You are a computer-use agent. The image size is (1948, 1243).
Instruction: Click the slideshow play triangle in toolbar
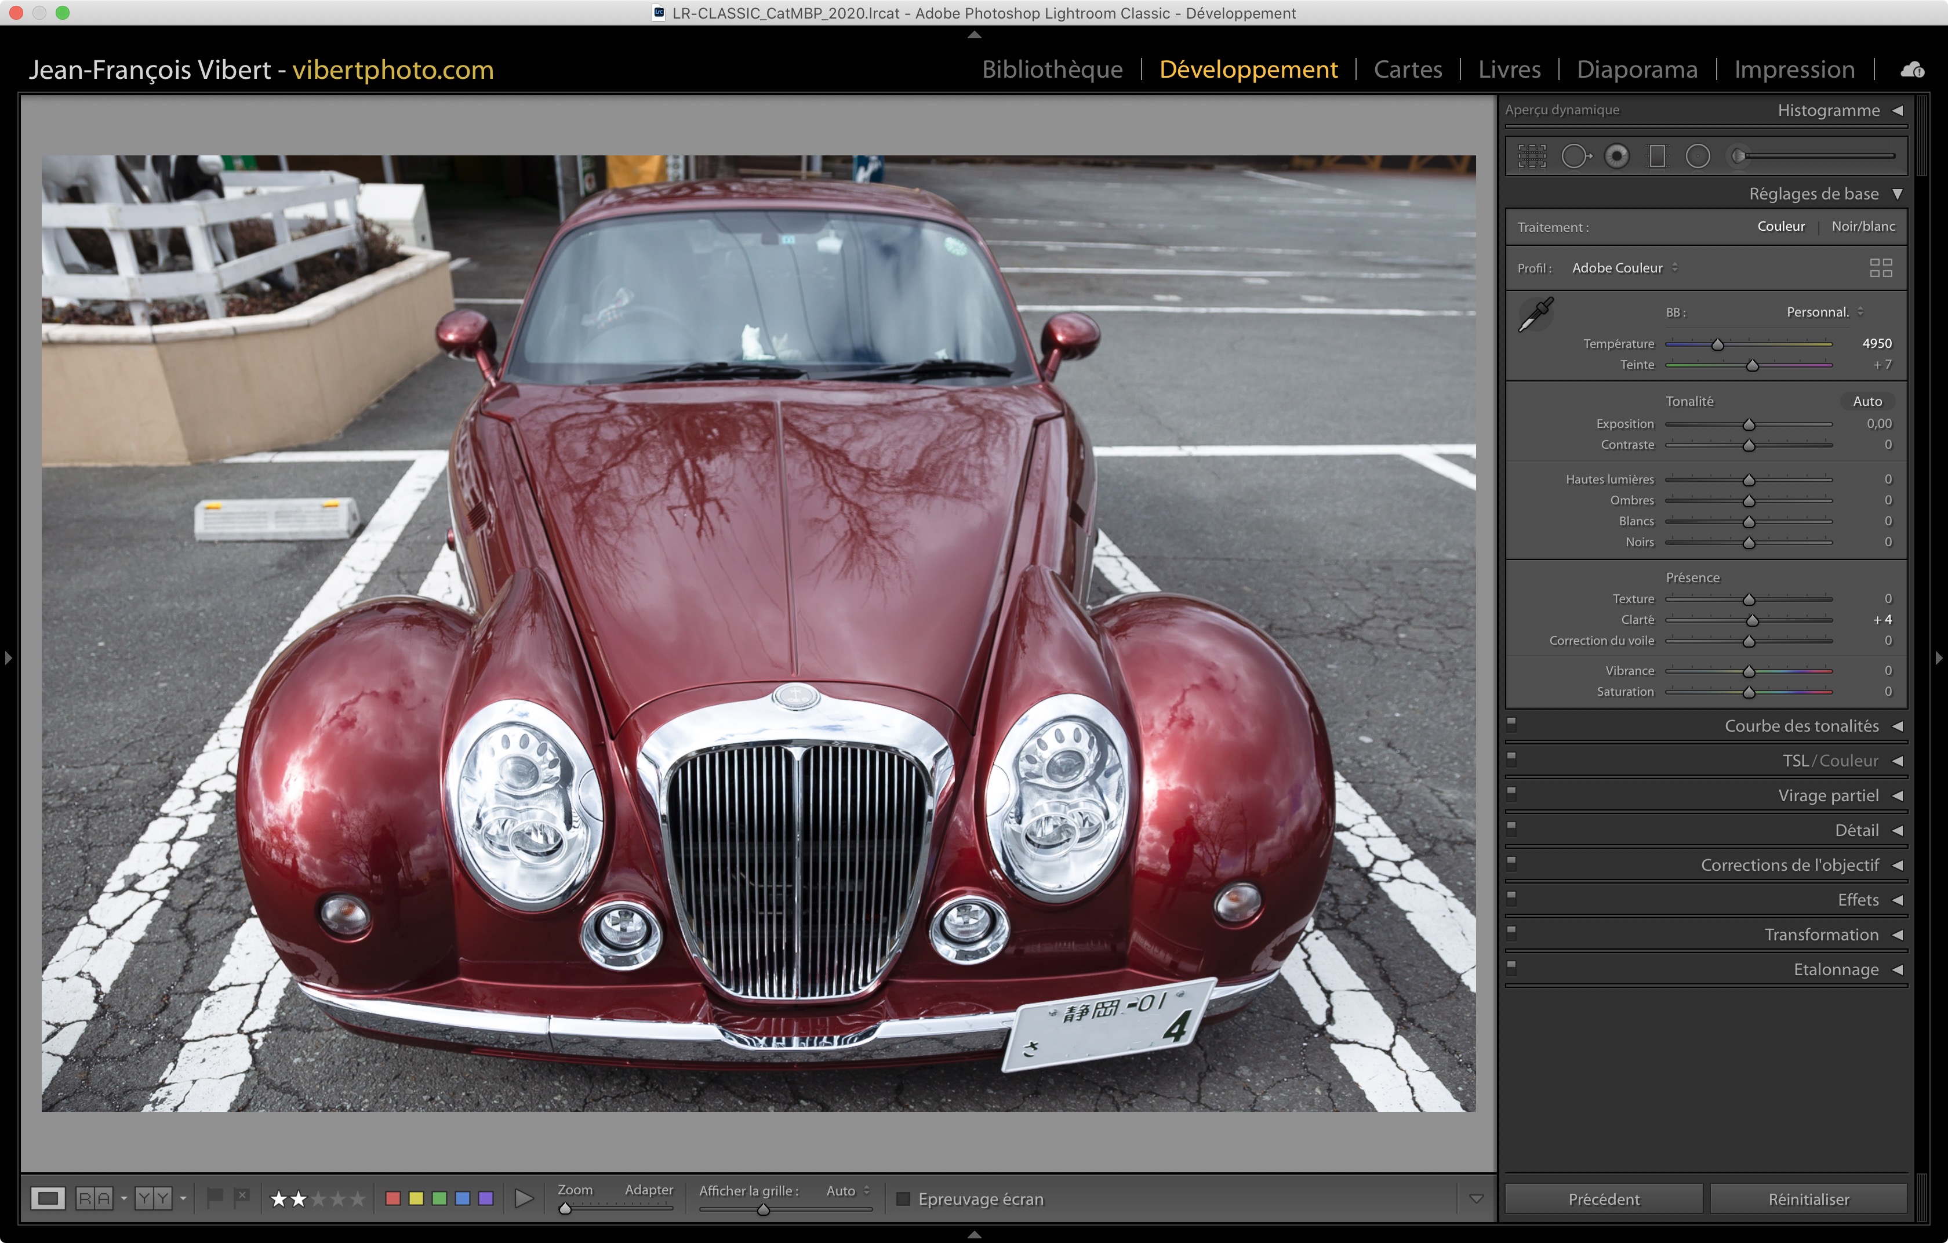pyautogui.click(x=524, y=1198)
